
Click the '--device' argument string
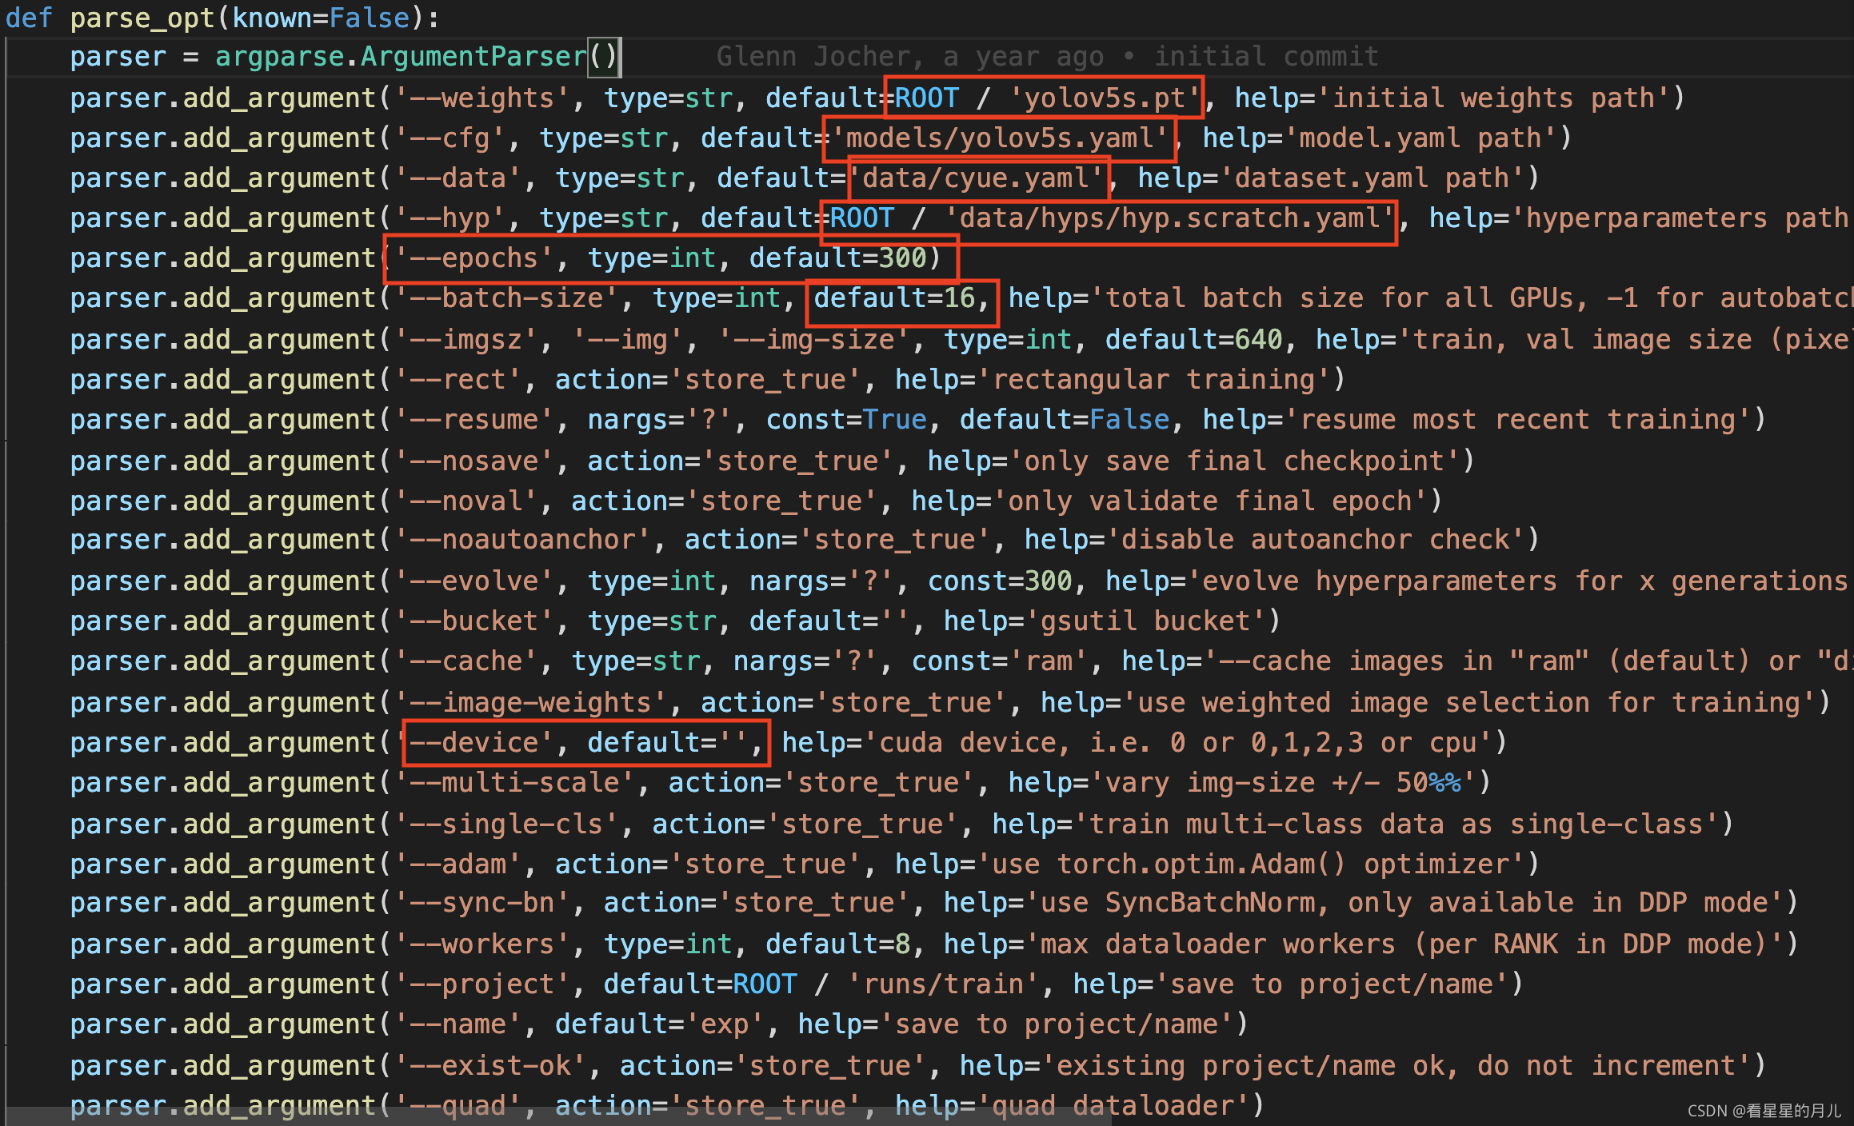(474, 743)
